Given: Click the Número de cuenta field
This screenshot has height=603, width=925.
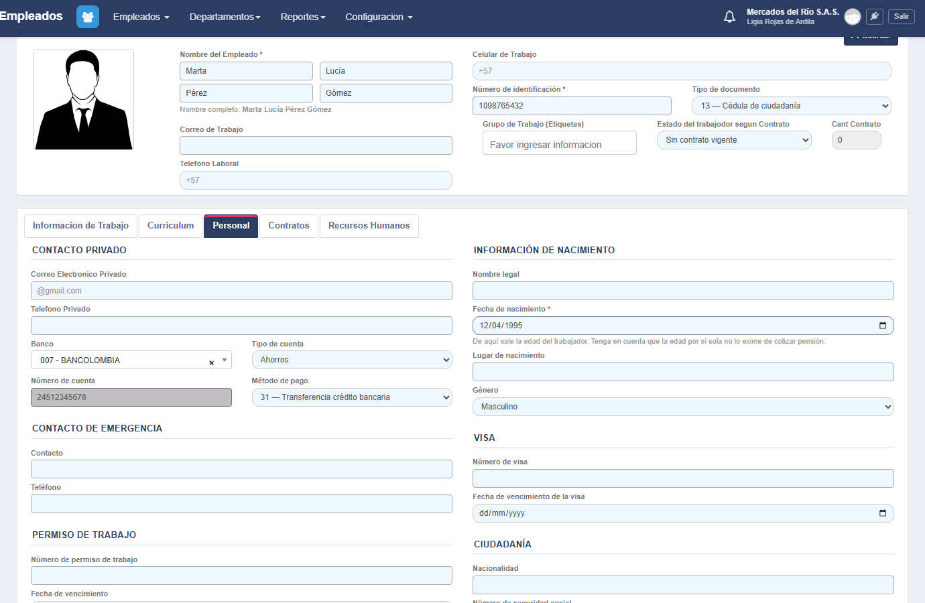Looking at the screenshot, I should [131, 397].
